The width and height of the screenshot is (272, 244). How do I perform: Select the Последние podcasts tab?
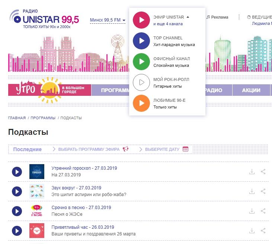tap(28, 149)
